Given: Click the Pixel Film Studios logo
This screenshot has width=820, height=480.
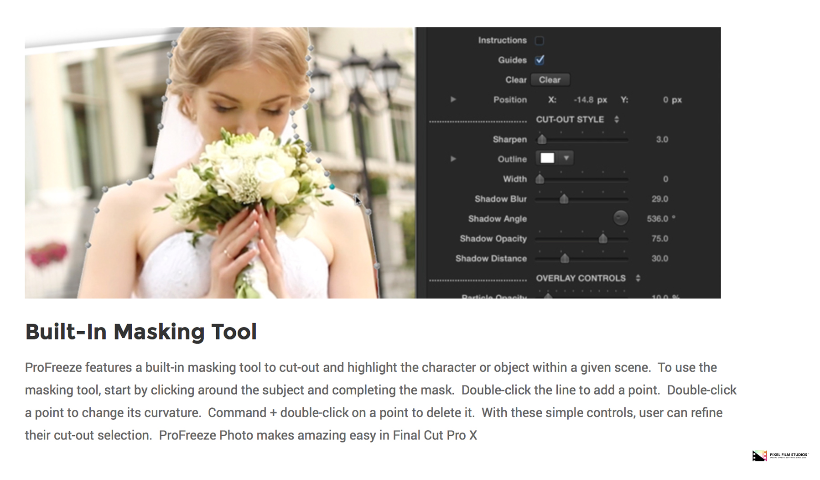Looking at the screenshot, I should click(779, 455).
